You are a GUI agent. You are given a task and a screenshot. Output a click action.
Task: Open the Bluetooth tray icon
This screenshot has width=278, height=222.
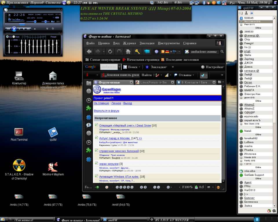204,3
